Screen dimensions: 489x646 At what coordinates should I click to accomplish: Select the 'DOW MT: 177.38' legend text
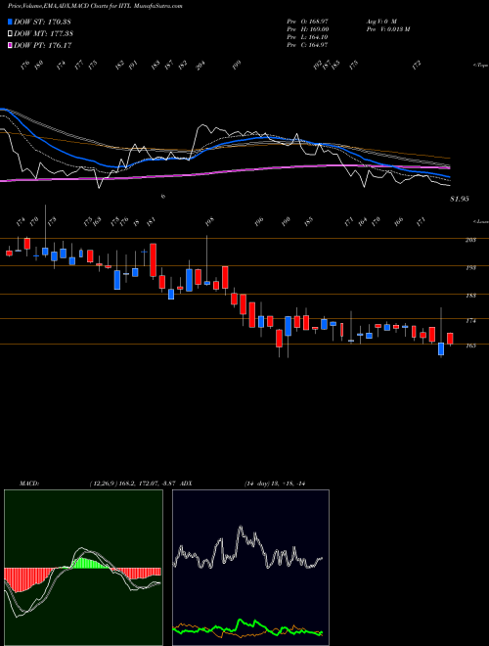coord(44,34)
